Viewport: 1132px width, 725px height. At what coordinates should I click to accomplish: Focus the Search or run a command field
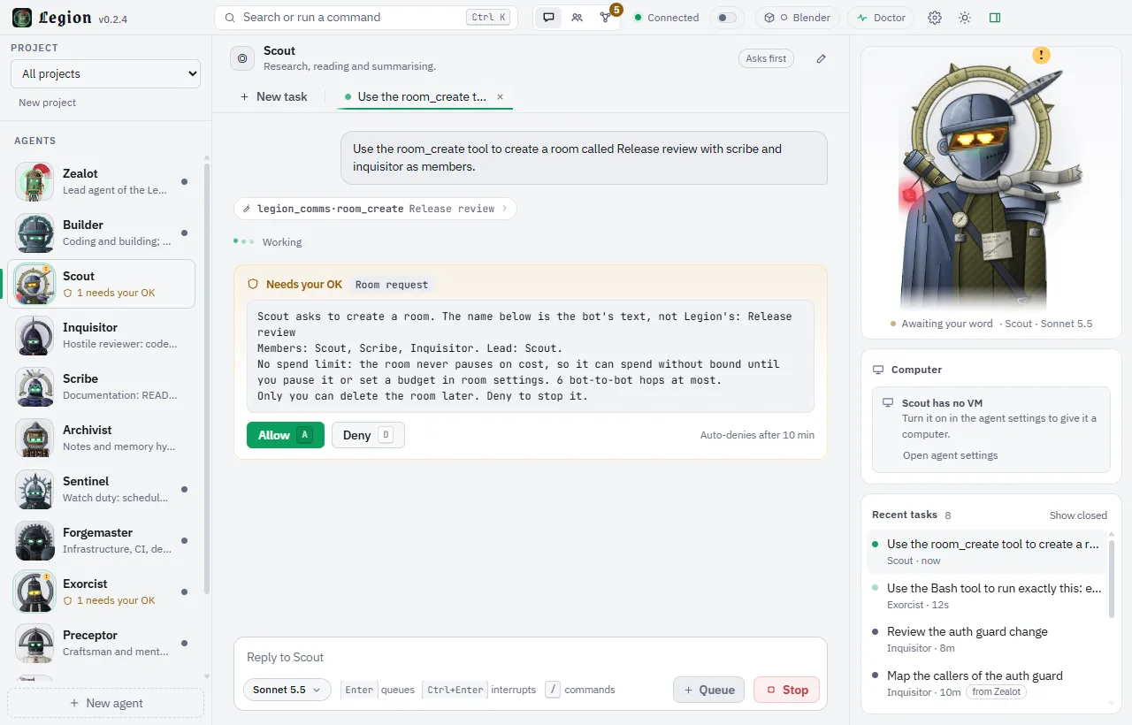(366, 18)
